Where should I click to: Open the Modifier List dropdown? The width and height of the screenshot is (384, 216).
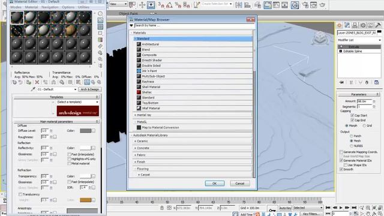pos(359,40)
